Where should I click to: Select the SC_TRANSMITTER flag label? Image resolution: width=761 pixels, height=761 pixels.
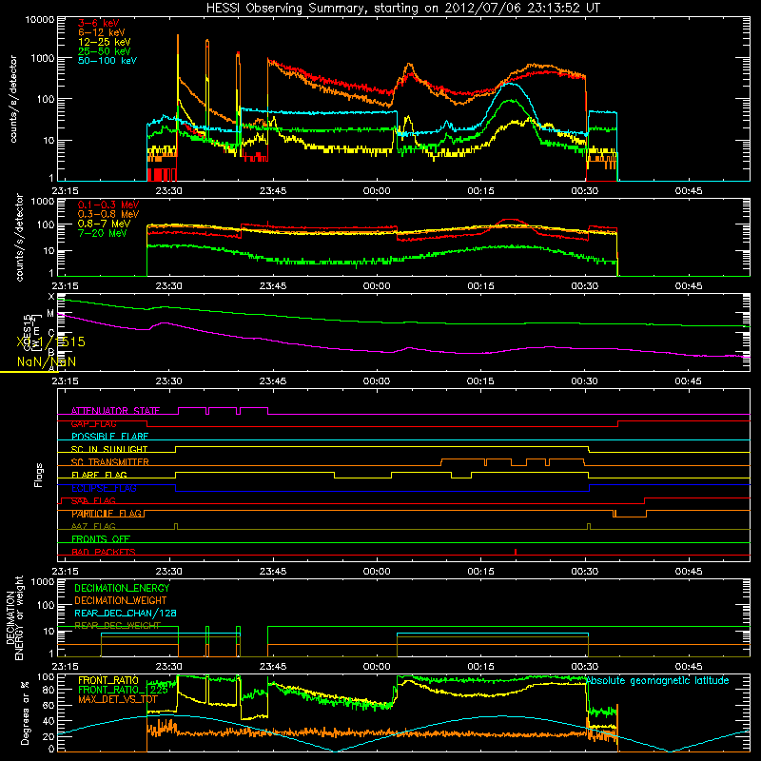pyautogui.click(x=110, y=462)
